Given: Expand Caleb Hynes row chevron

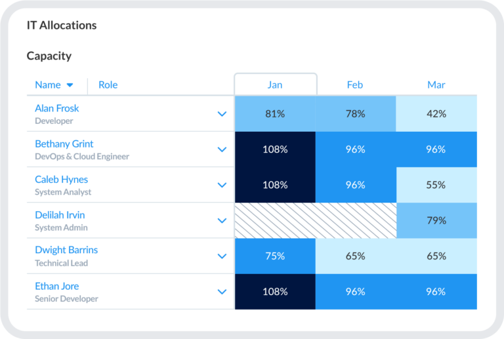Looking at the screenshot, I should click(222, 185).
